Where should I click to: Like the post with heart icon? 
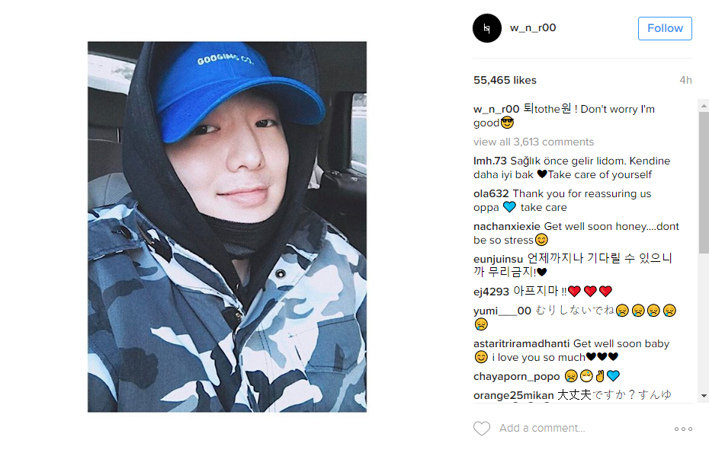pos(482,428)
